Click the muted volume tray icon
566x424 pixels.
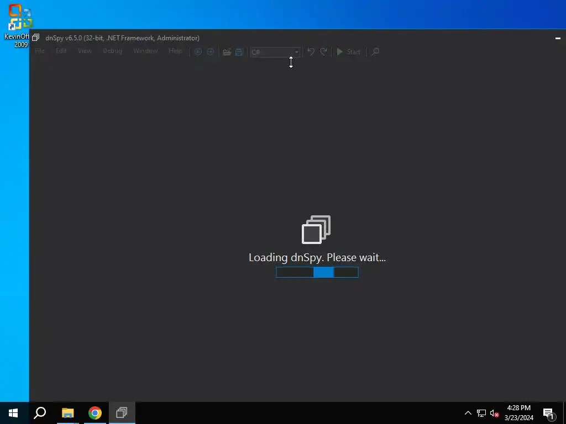(495, 413)
